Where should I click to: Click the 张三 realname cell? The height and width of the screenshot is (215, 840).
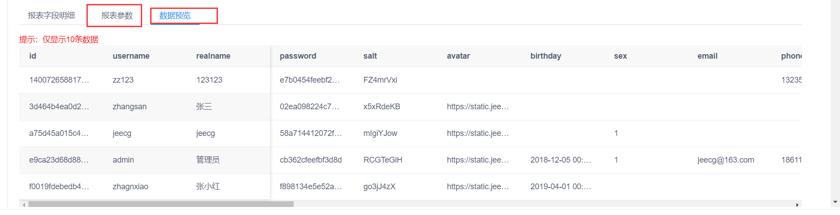coord(204,107)
